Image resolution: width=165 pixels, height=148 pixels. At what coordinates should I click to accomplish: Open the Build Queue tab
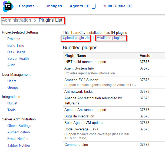(x=114, y=6)
